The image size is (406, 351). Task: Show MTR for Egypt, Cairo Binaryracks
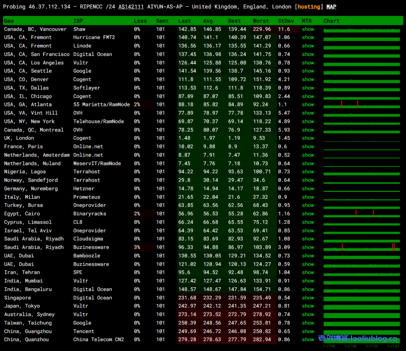(308, 214)
